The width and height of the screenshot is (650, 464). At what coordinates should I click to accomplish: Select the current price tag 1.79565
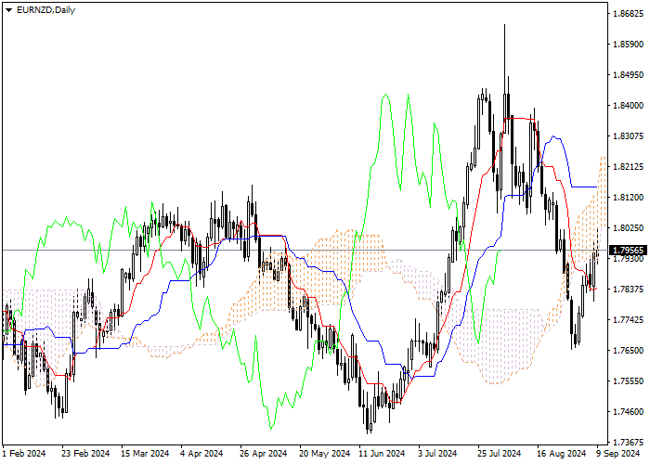pos(628,251)
